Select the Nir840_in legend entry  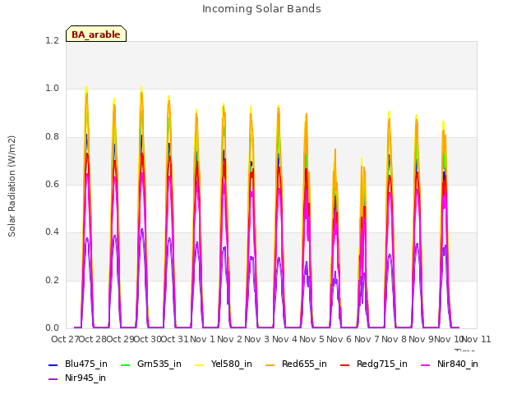(450, 364)
